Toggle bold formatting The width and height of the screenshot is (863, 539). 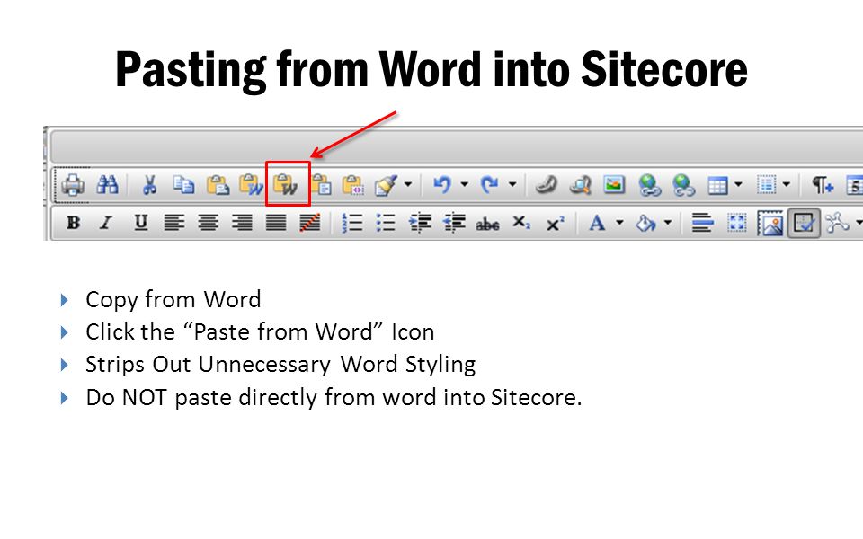point(73,223)
